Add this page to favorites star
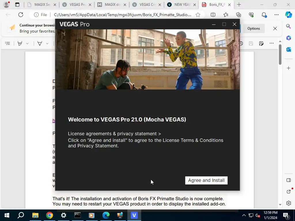Screen dimensions: 295x221 pyautogui.click(x=198, y=15)
